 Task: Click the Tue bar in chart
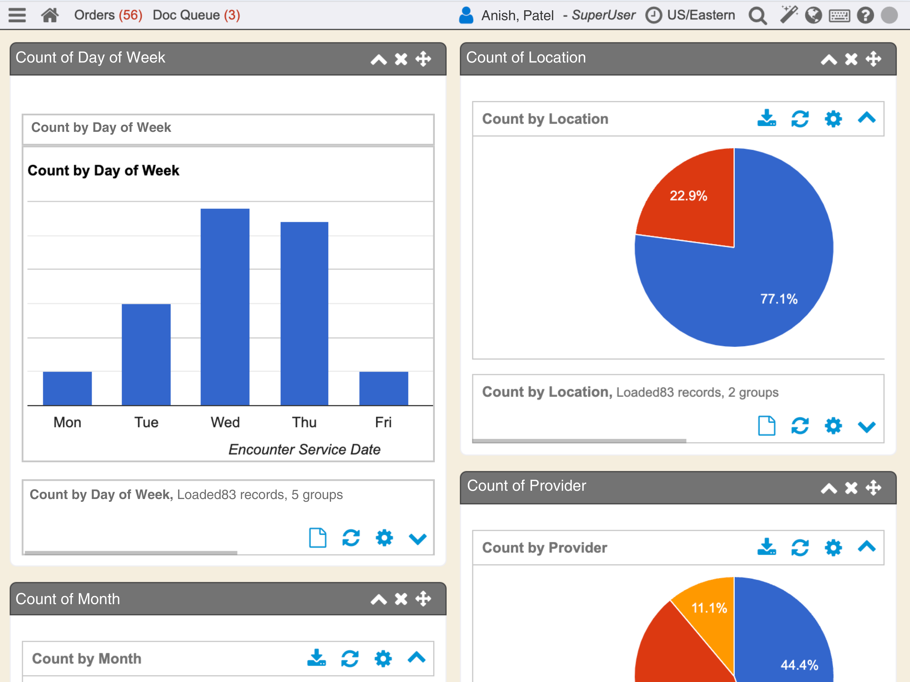(146, 355)
